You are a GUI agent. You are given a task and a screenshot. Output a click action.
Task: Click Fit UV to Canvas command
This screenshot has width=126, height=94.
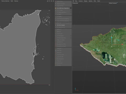coord(63,25)
